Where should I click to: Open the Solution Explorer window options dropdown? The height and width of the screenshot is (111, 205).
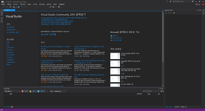(197, 10)
